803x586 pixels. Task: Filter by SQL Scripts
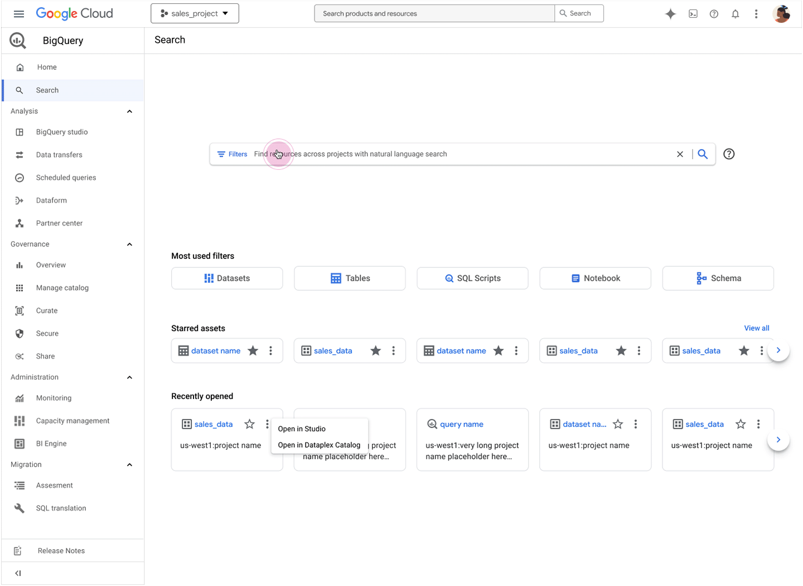click(472, 278)
